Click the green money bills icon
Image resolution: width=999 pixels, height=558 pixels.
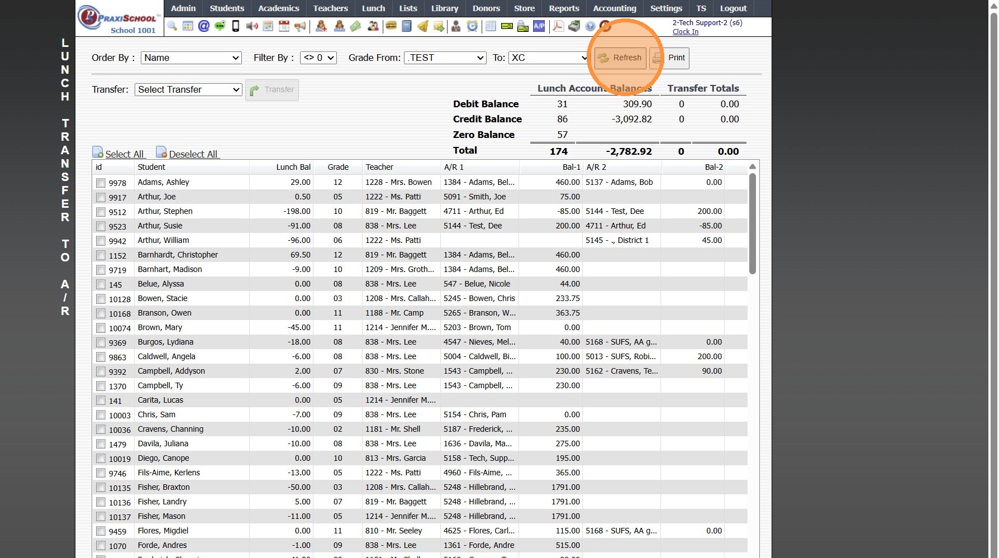point(356,26)
